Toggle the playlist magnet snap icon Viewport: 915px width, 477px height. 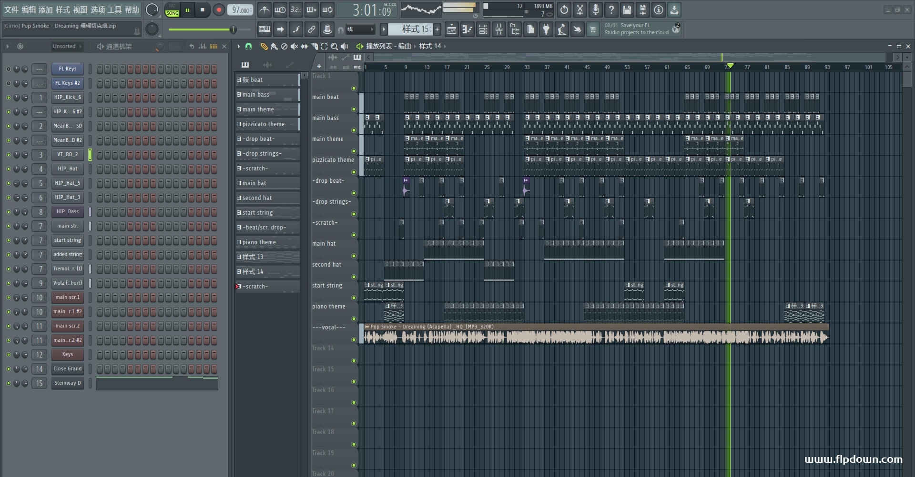(248, 46)
